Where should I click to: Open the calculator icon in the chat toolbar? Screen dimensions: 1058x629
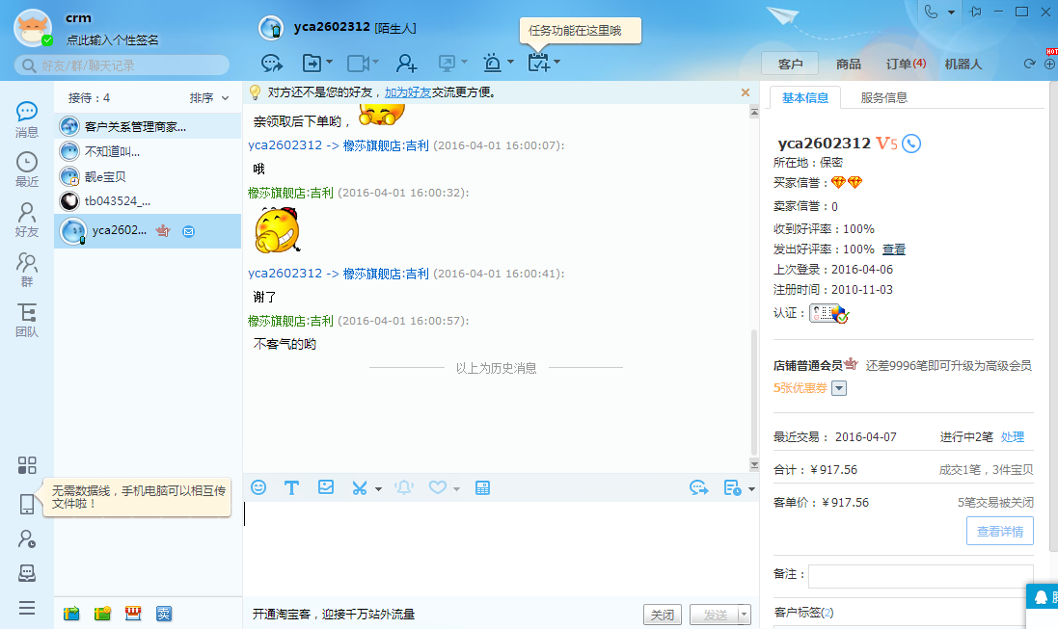[x=483, y=487]
